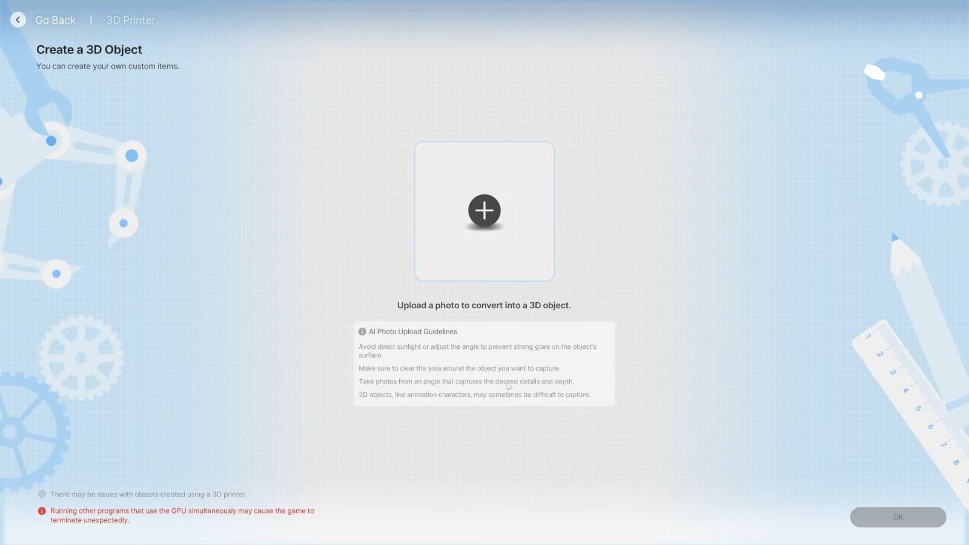
Task: Click the gray info icon near 3D printer notice
Action: click(42, 494)
